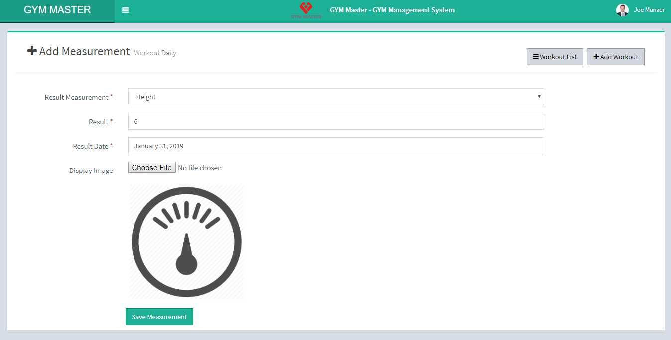Open the Result Date field
Screen dimensions: 671x340
336,146
